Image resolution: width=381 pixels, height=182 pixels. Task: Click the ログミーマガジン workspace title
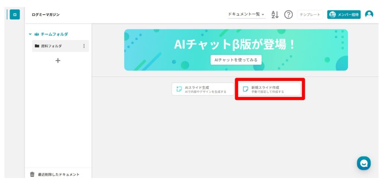46,14
